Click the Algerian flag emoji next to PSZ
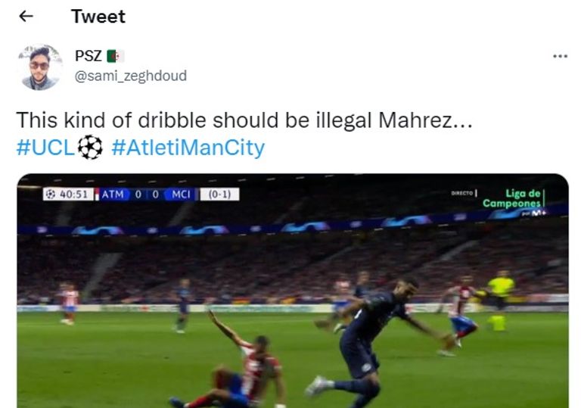 pyautogui.click(x=115, y=56)
